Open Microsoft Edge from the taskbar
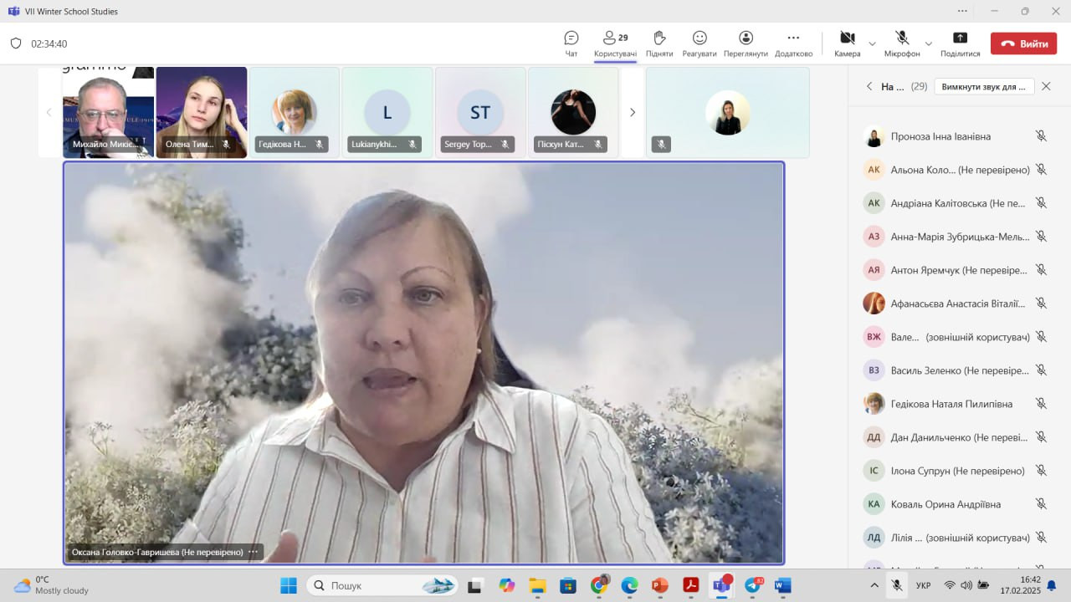The height and width of the screenshot is (602, 1071). point(629,585)
